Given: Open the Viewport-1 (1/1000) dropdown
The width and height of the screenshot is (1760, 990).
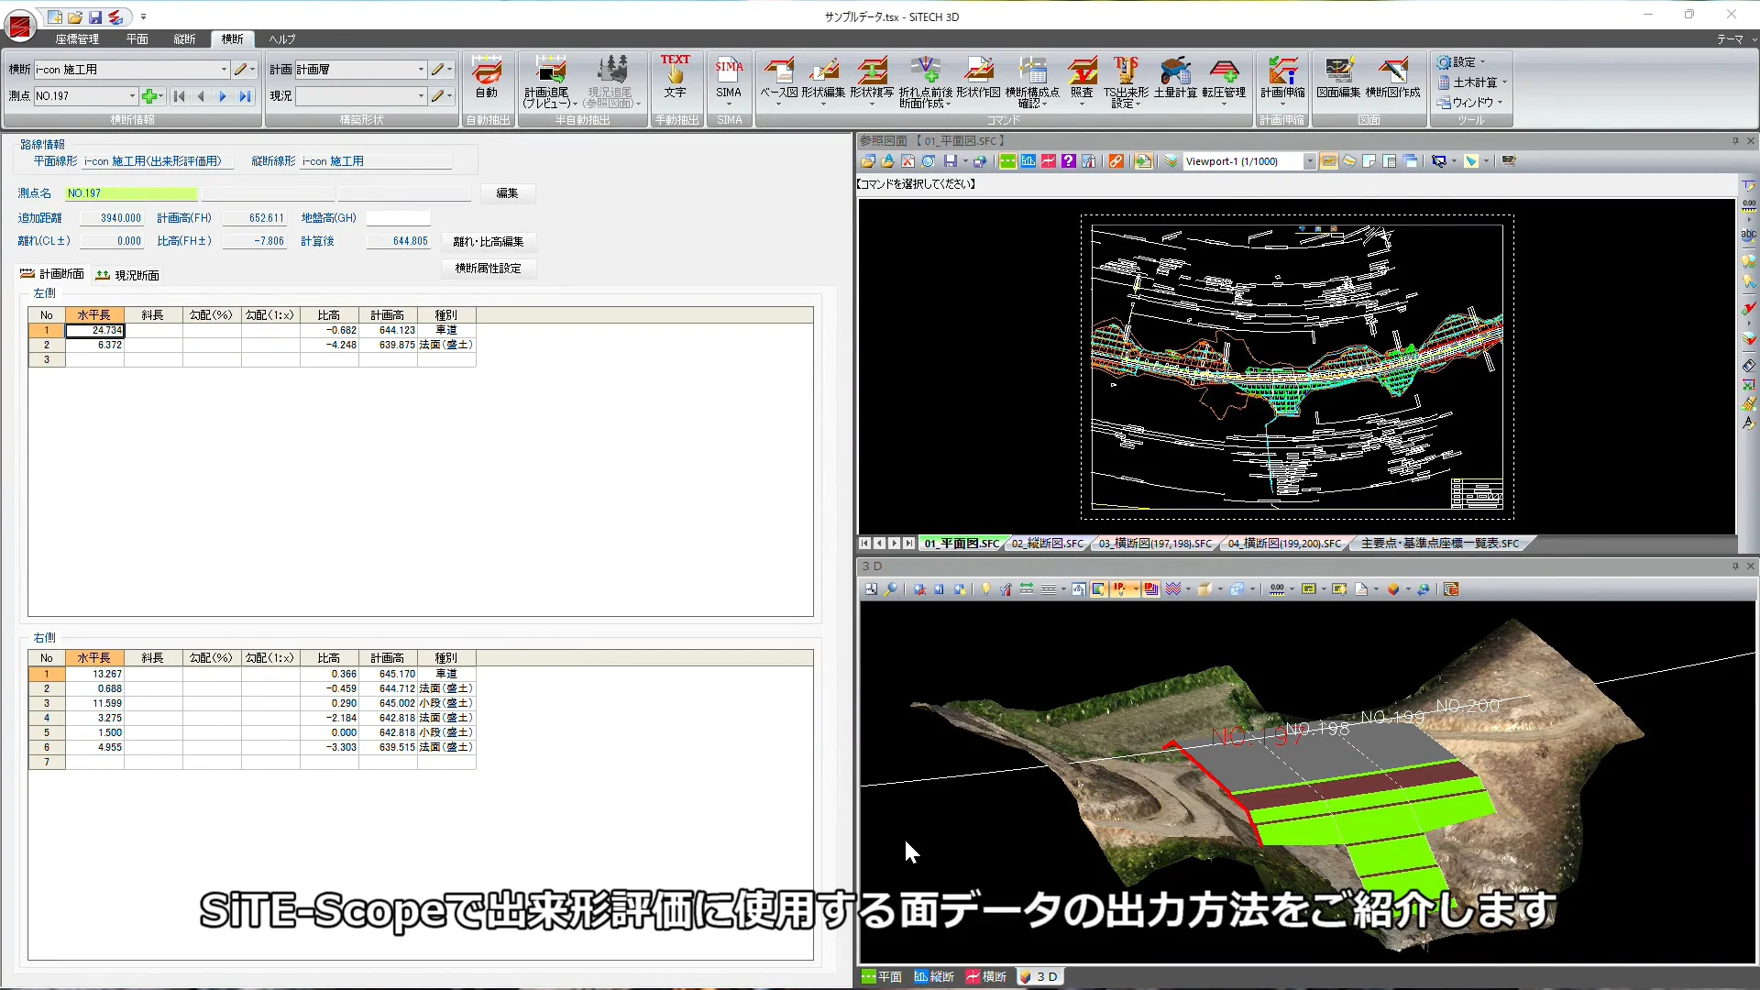Looking at the screenshot, I should pos(1310,161).
